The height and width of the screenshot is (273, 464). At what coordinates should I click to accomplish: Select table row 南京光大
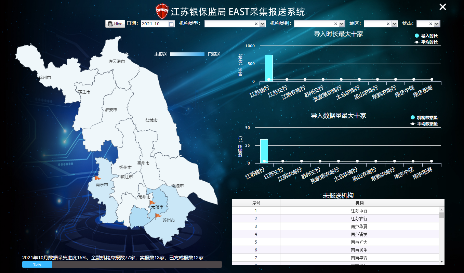(x=335, y=242)
